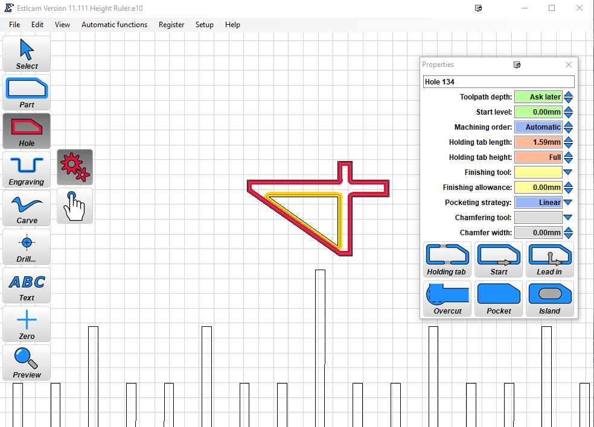The image size is (594, 427).
Task: Adjust the Holding tab length stepper
Action: coord(568,142)
